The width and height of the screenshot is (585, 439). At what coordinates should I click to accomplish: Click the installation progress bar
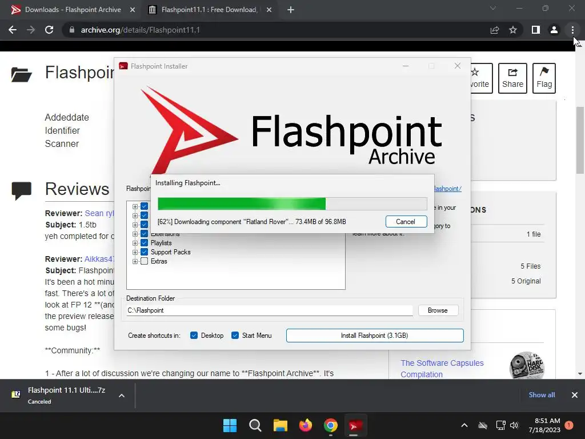(292, 204)
